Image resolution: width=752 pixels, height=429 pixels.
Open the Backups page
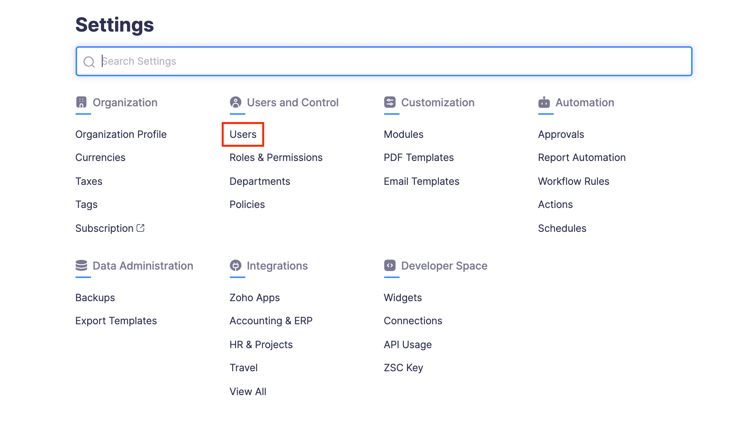pos(95,297)
